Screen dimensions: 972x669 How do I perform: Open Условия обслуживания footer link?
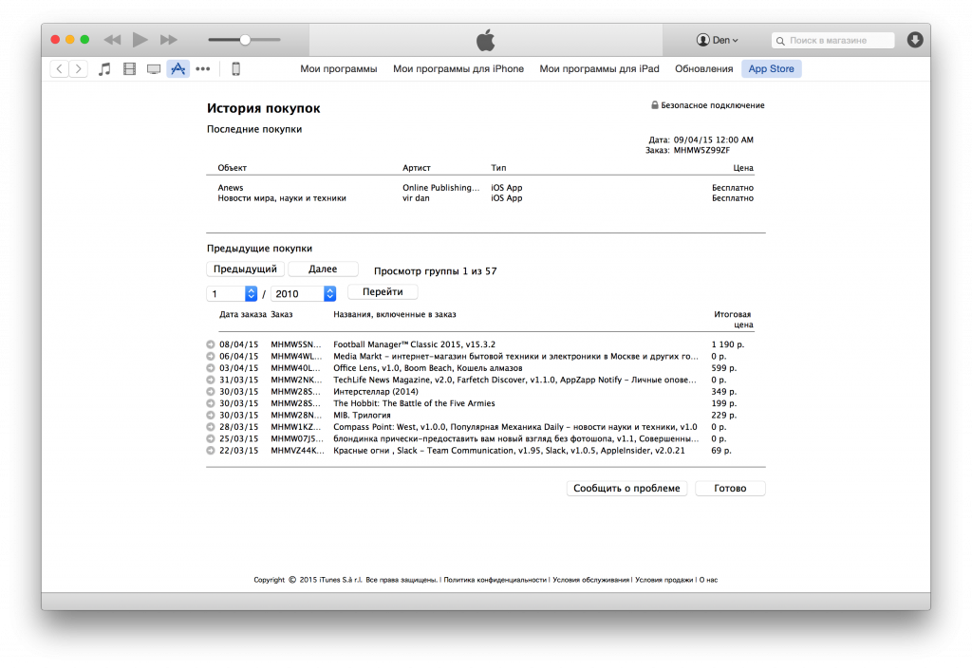tap(590, 580)
